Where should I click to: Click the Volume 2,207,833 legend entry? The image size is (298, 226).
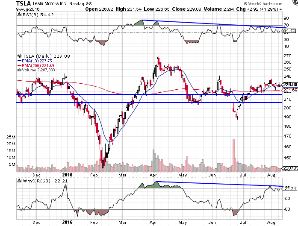pyautogui.click(x=38, y=70)
